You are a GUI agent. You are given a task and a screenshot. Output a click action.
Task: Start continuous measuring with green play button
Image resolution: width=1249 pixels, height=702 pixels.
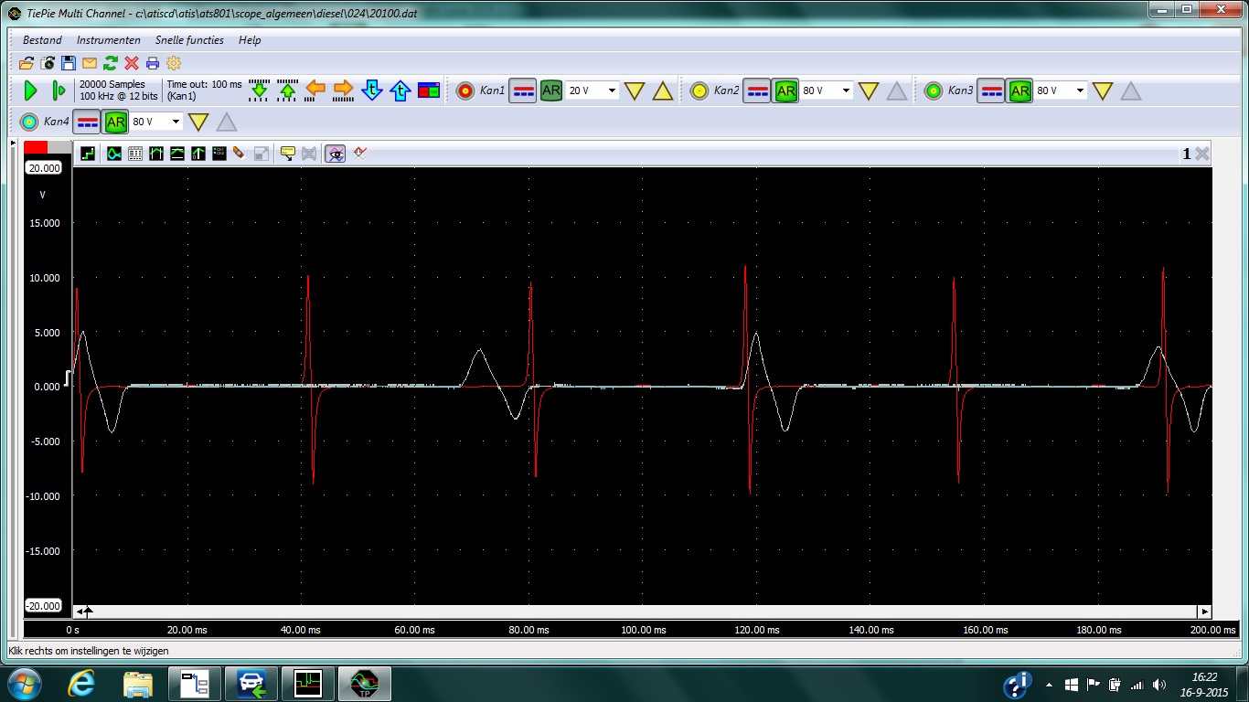pyautogui.click(x=30, y=90)
